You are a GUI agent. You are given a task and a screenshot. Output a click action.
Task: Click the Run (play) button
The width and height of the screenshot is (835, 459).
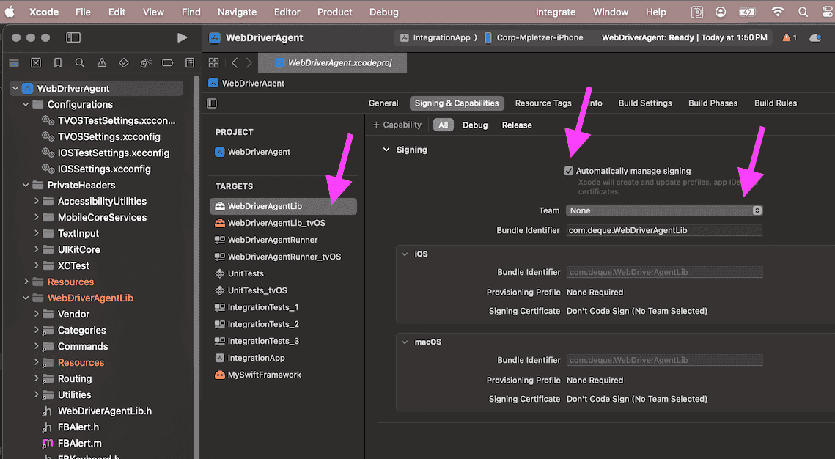click(x=182, y=37)
